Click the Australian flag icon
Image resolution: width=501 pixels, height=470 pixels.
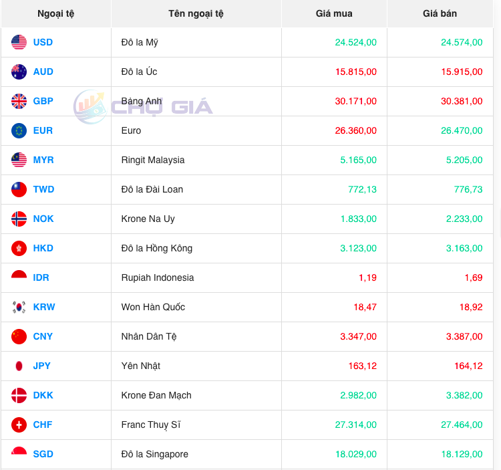(x=19, y=72)
